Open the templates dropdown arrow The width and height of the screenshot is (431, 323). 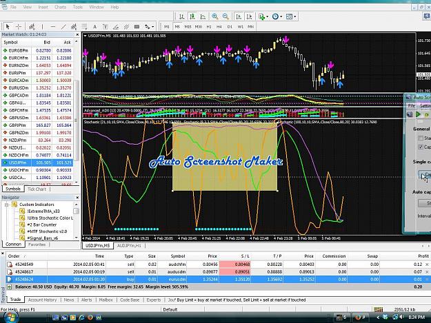coord(295,17)
